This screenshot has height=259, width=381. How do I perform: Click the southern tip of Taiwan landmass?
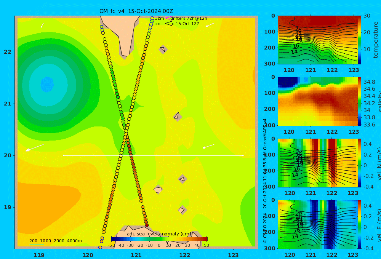point(124,55)
